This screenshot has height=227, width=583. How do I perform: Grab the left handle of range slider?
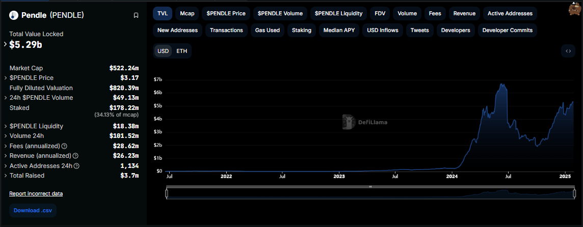tap(167, 193)
